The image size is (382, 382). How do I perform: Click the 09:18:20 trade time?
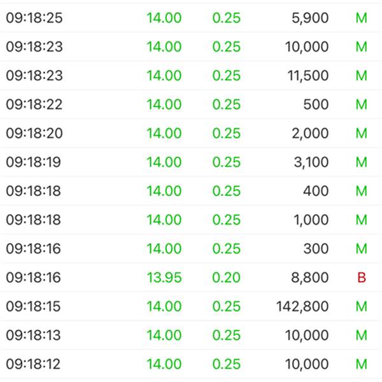coord(34,133)
